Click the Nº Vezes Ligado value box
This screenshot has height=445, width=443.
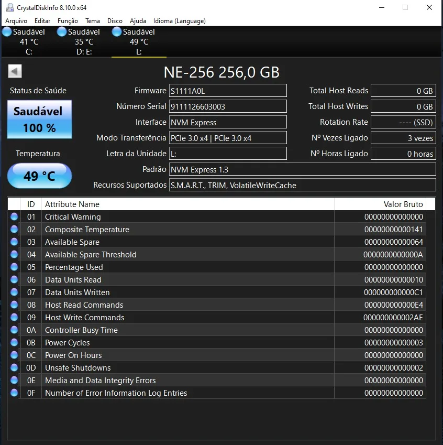point(403,138)
